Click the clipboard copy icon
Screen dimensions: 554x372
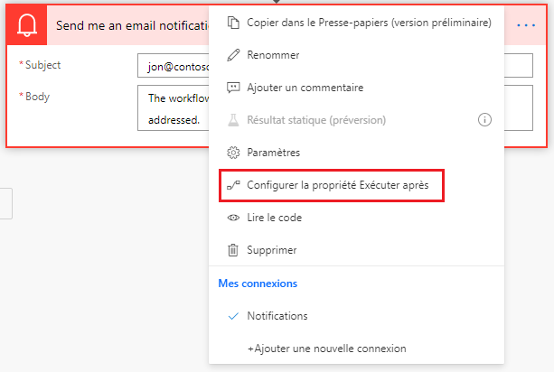point(233,22)
